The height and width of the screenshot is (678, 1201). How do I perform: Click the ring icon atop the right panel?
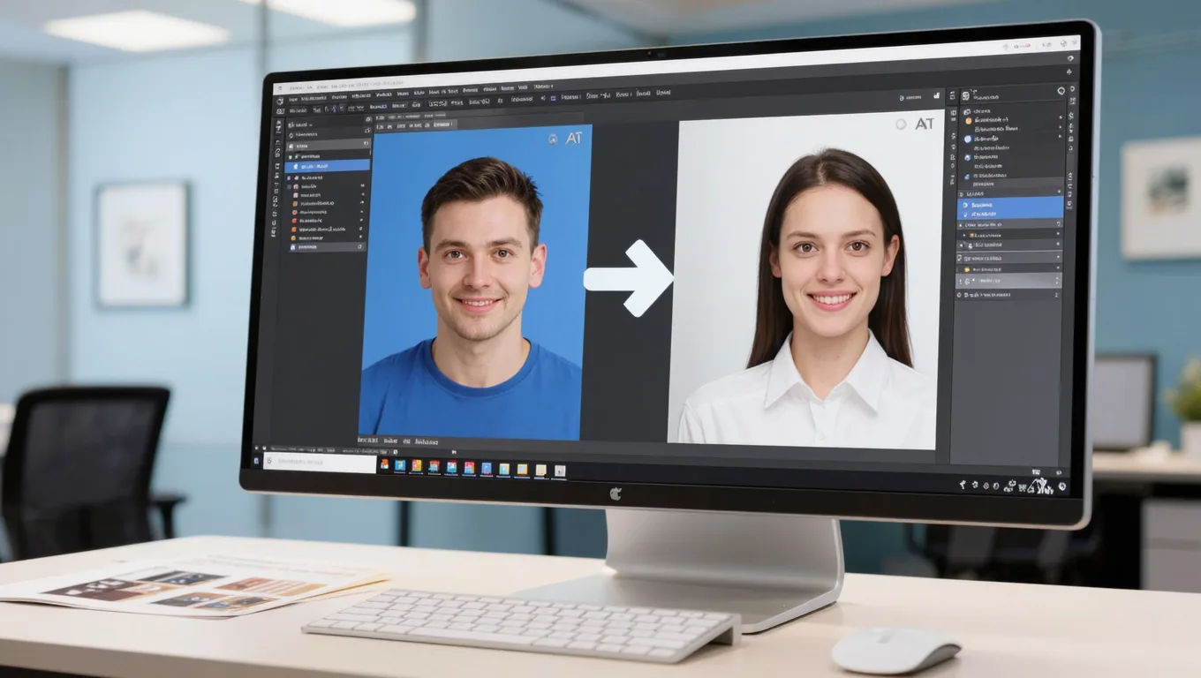pos(1061,90)
